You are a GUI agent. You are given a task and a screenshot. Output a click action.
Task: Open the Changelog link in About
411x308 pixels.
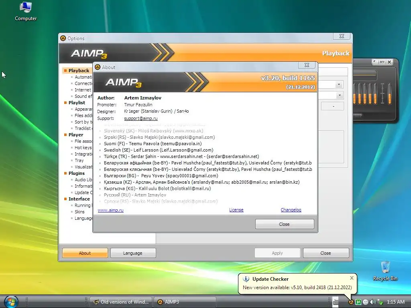[291, 210]
